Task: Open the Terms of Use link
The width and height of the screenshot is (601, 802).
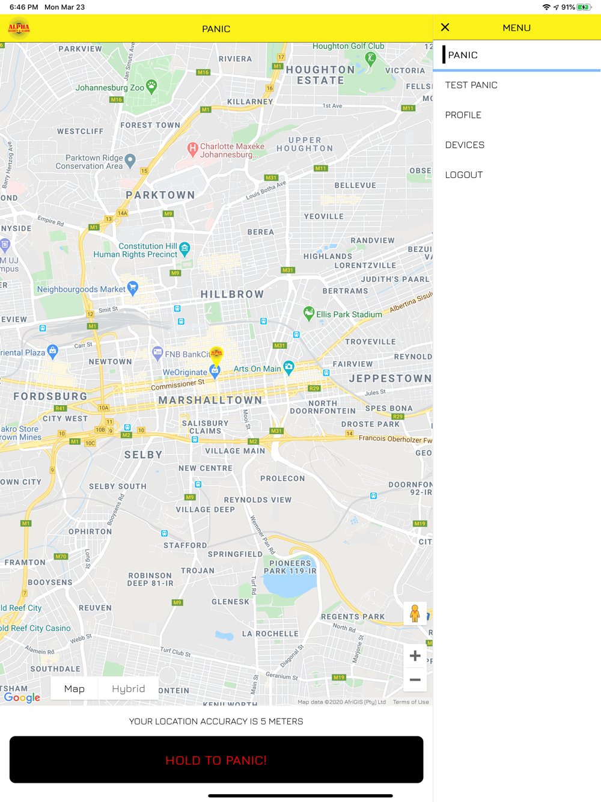Action: 410,702
